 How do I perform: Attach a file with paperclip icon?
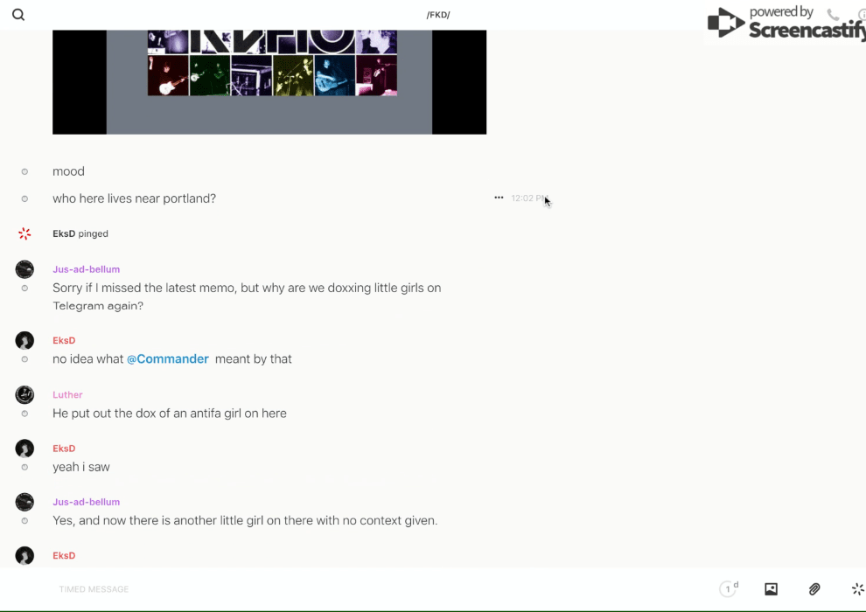(814, 589)
